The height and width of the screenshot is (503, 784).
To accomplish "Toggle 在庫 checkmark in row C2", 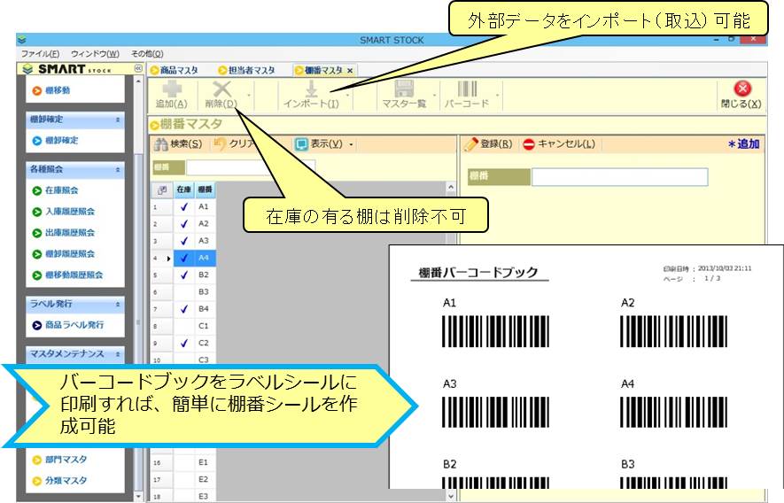I will (184, 343).
